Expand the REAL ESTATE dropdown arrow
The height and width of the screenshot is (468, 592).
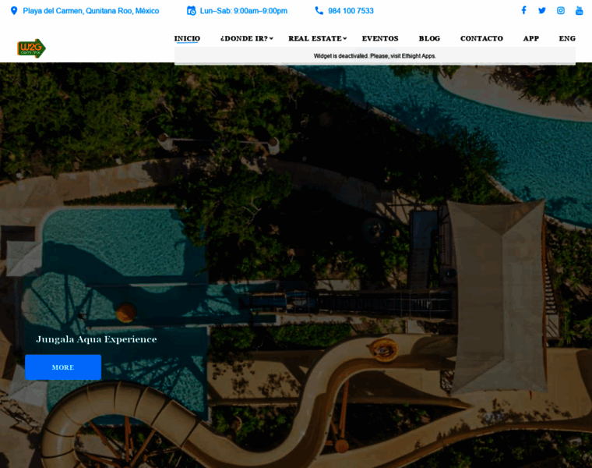(345, 38)
